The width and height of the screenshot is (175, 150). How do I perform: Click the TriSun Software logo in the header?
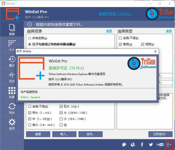pos(160,14)
